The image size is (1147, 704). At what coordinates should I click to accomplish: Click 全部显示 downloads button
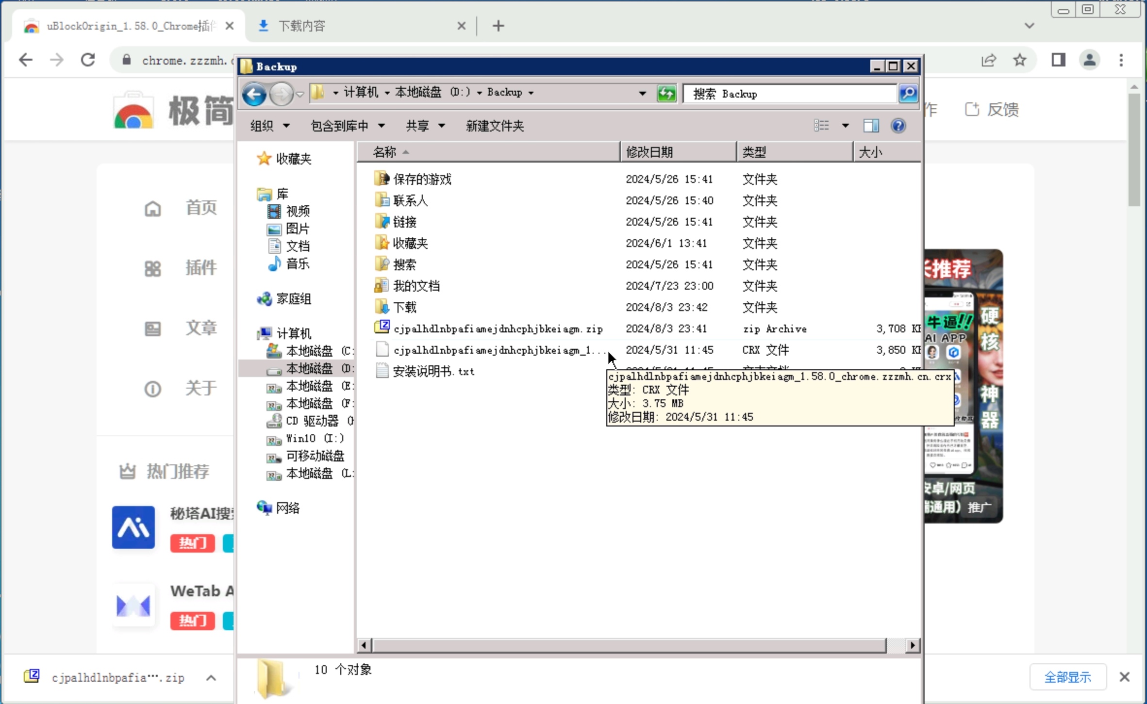click(1067, 677)
